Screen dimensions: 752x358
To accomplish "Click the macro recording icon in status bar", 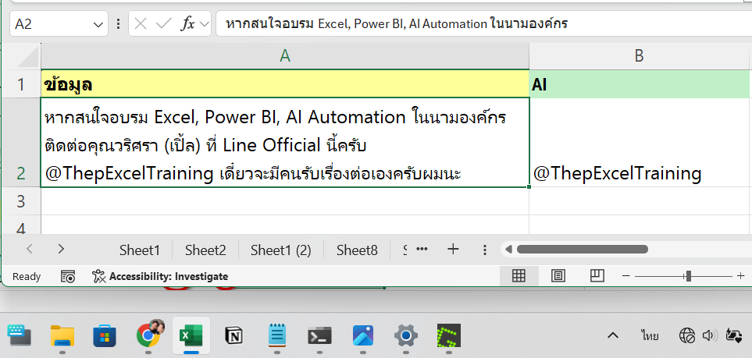I will point(68,276).
